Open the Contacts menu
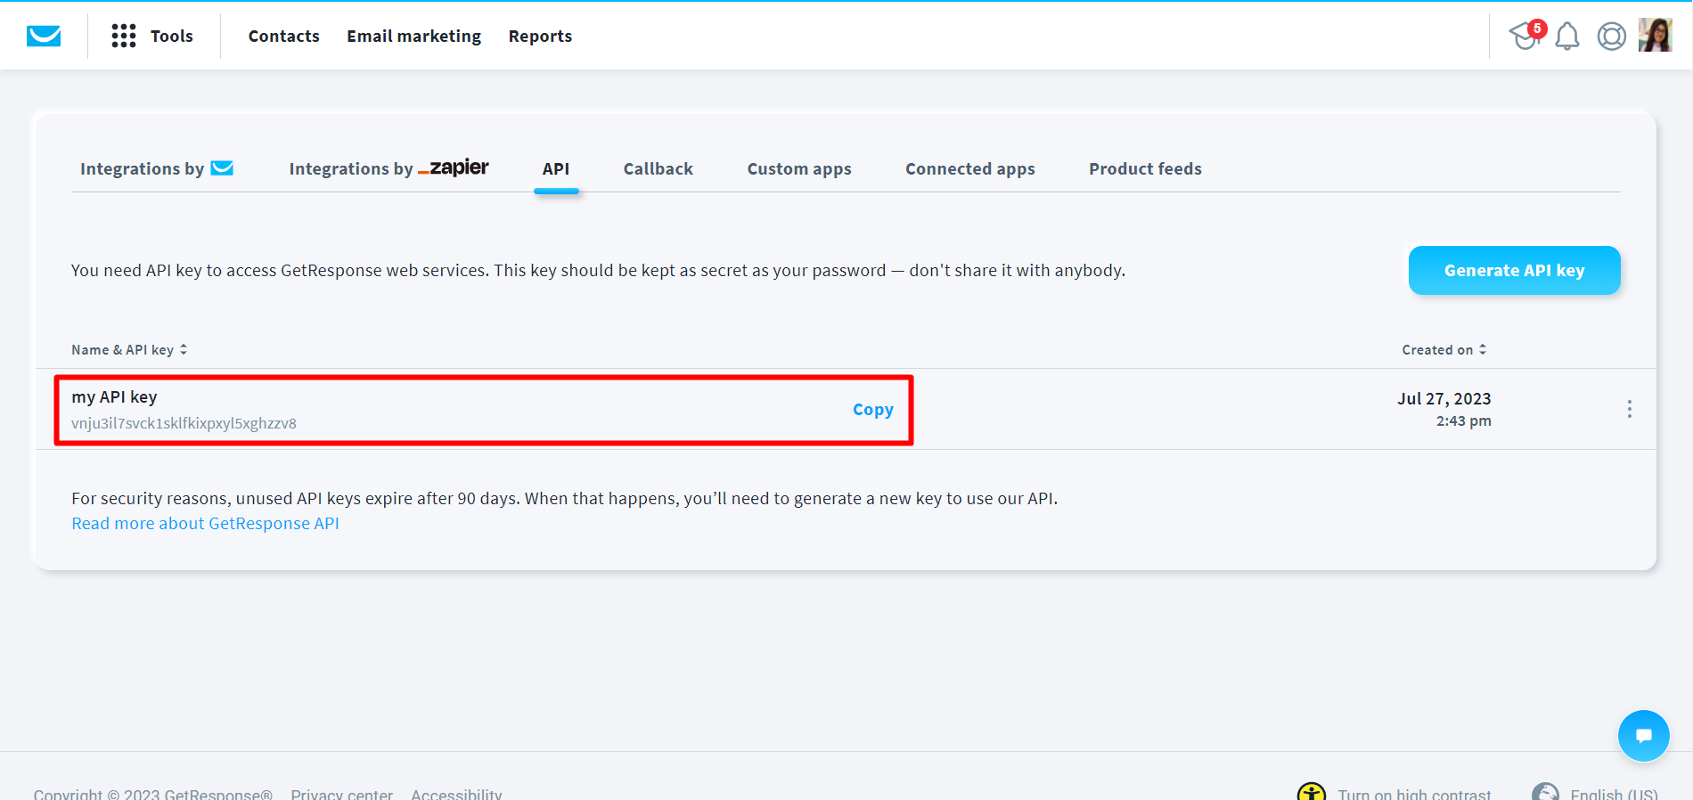This screenshot has height=800, width=1693. [x=283, y=36]
